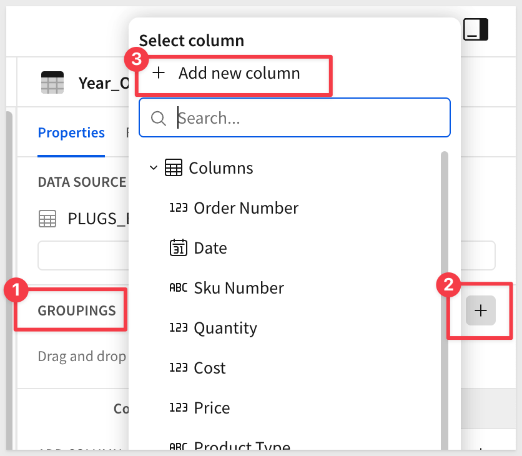The width and height of the screenshot is (522, 456).
Task: Click the plus button beside Groupings
Action: coord(480,310)
